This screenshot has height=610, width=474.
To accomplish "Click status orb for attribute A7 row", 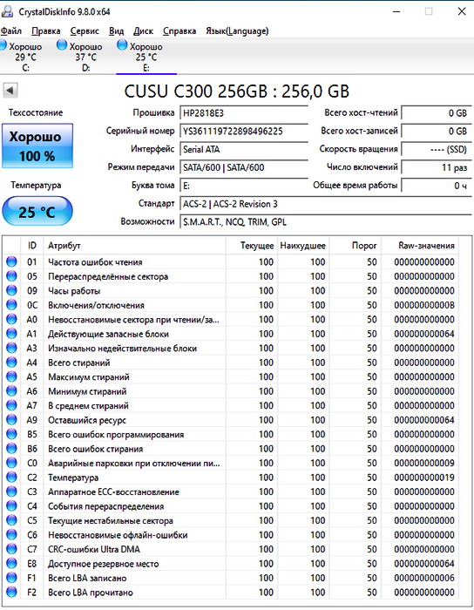I will click(11, 406).
